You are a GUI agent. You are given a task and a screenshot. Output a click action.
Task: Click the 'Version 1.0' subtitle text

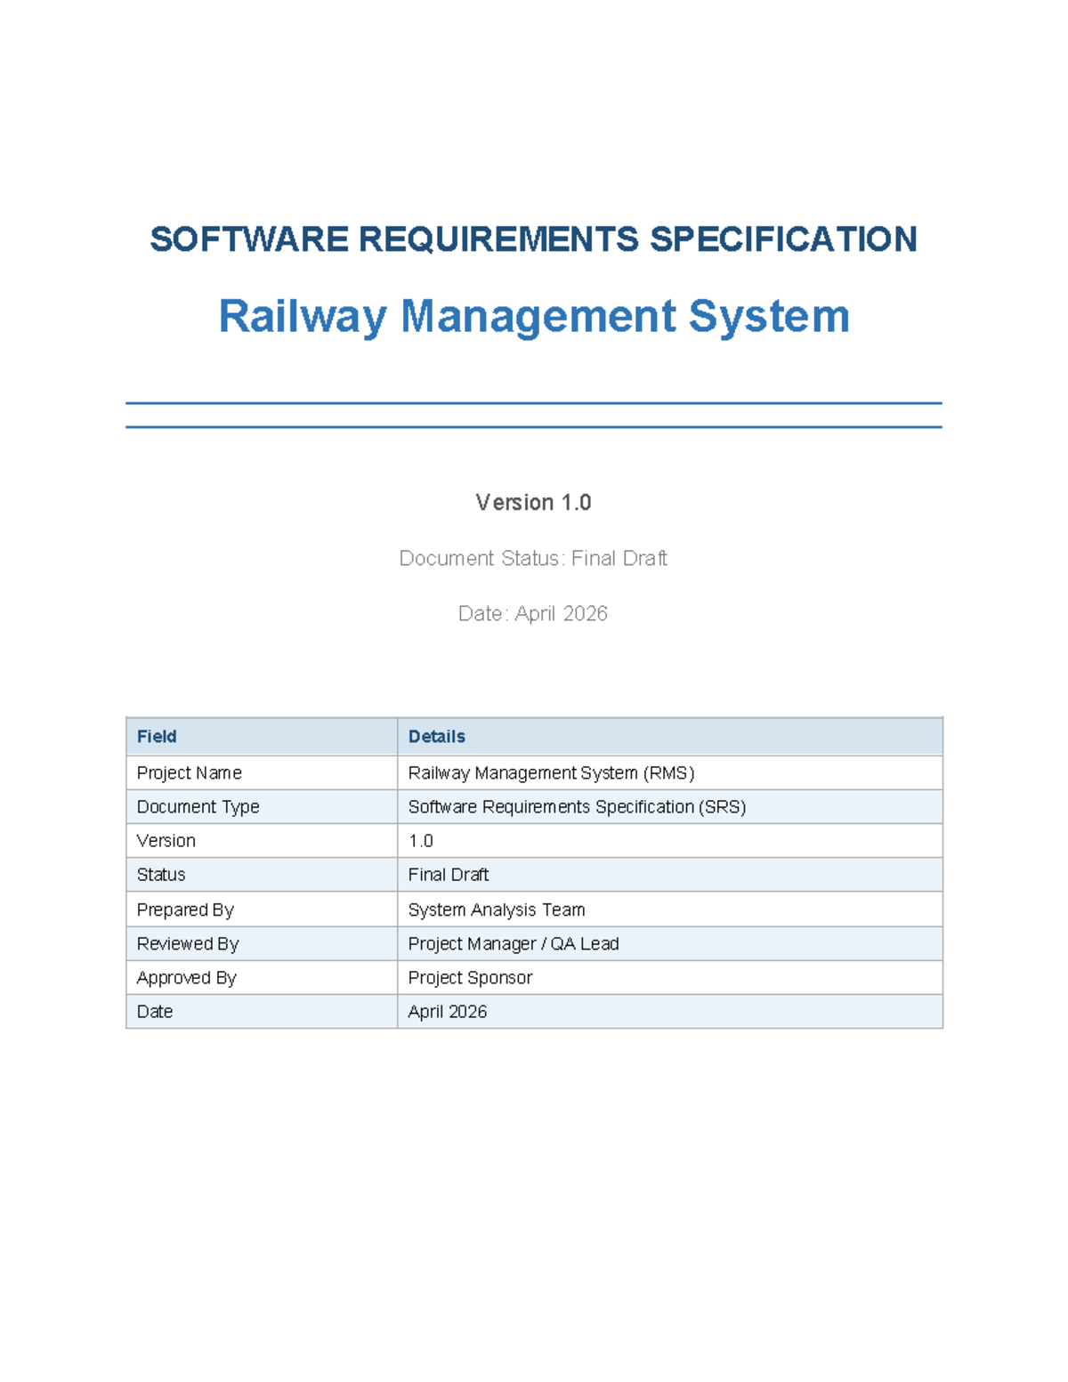[533, 503]
